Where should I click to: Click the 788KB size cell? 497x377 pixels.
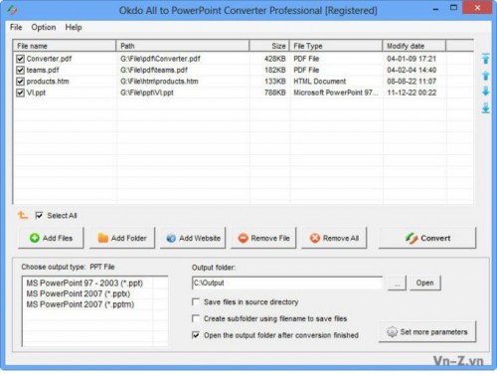(275, 93)
